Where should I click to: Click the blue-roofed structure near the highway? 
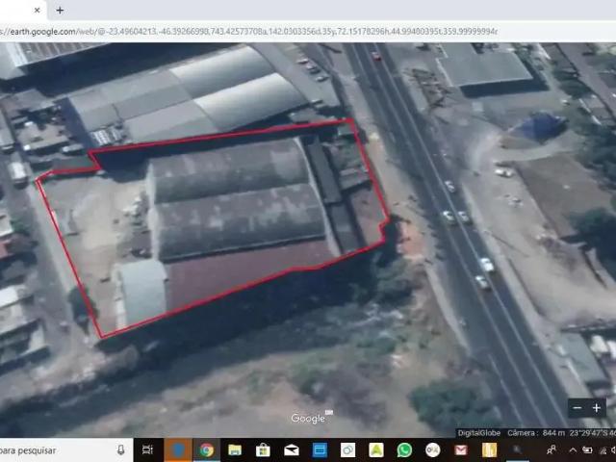tap(541, 125)
